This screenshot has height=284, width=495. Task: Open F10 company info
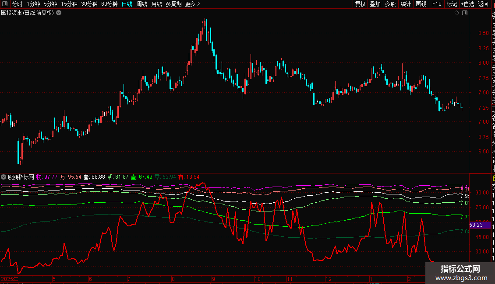point(437,4)
